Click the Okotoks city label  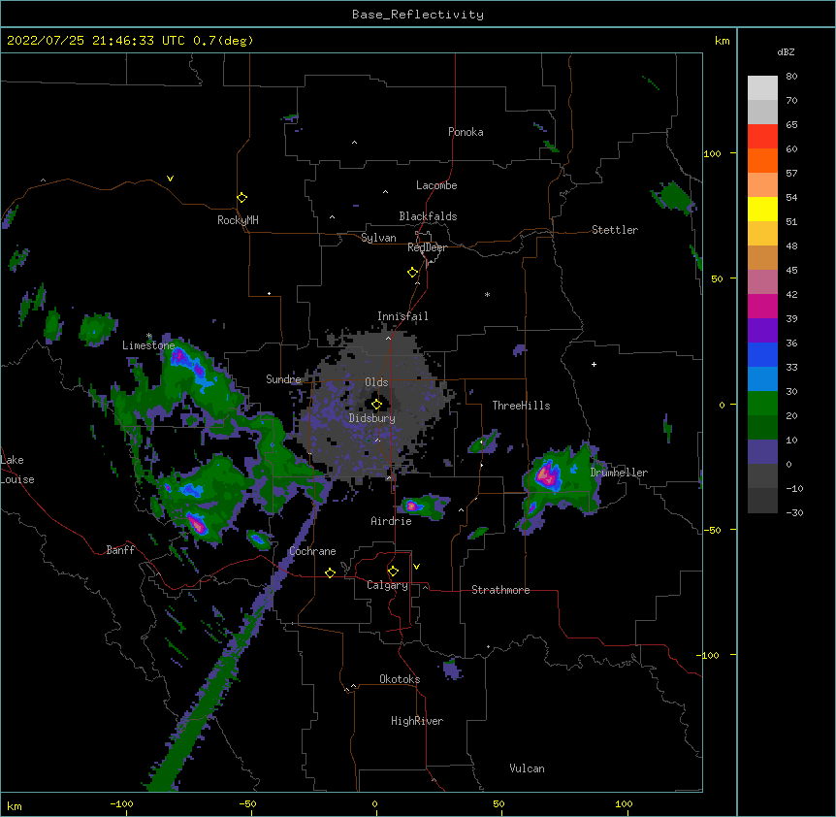click(400, 679)
